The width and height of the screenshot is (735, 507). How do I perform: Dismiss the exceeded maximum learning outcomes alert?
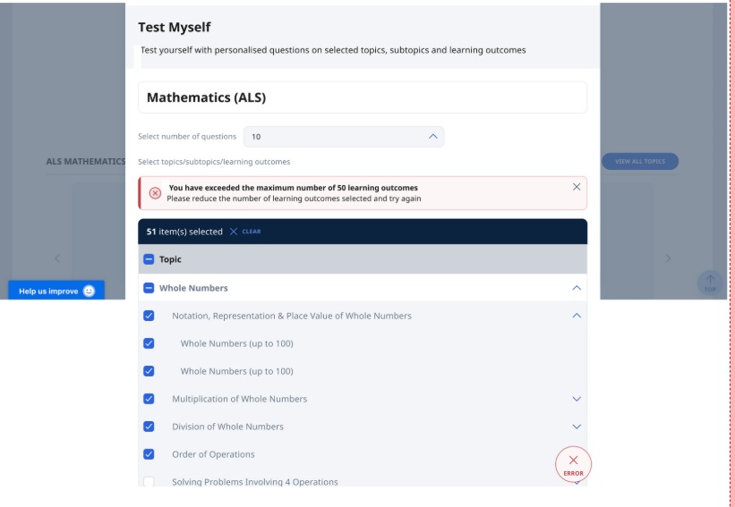tap(577, 187)
